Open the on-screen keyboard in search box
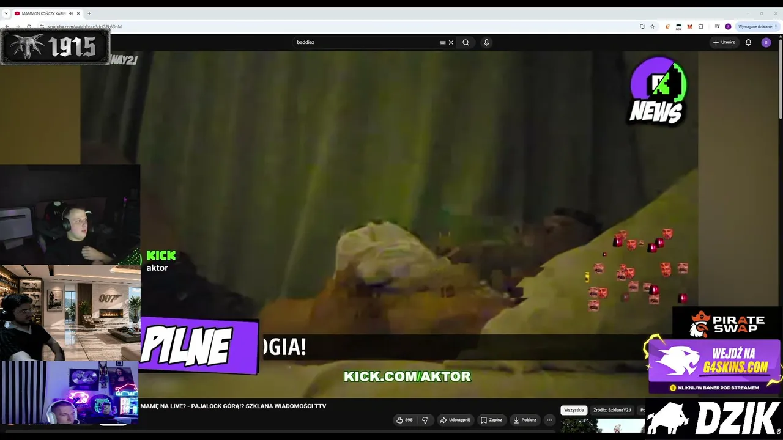The height and width of the screenshot is (440, 783). (443, 42)
